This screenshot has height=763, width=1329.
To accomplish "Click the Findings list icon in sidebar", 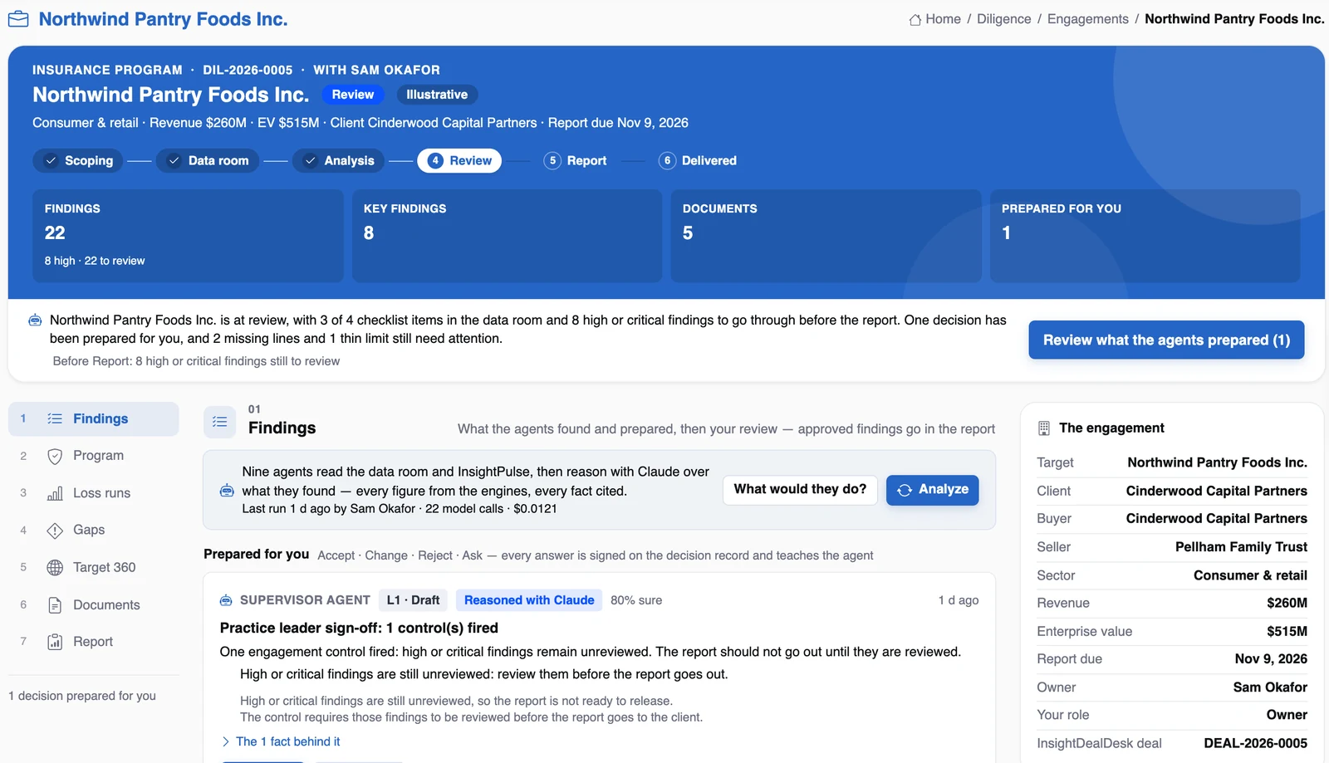I will [55, 418].
